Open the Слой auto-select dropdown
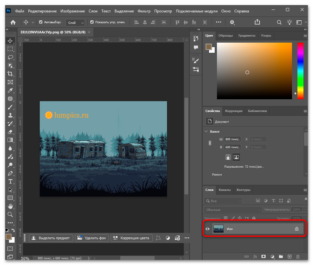 [x=75, y=23]
